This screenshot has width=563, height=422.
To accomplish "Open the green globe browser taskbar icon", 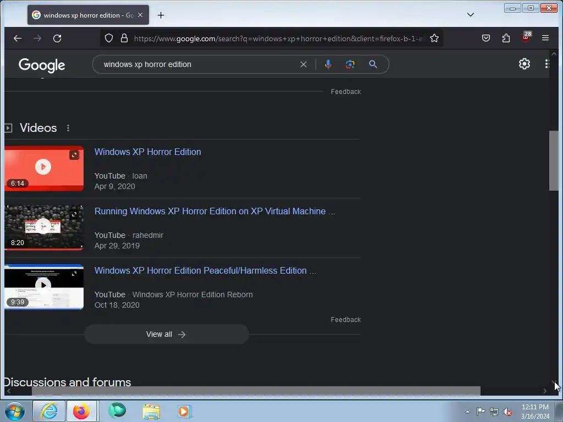I will (x=117, y=410).
